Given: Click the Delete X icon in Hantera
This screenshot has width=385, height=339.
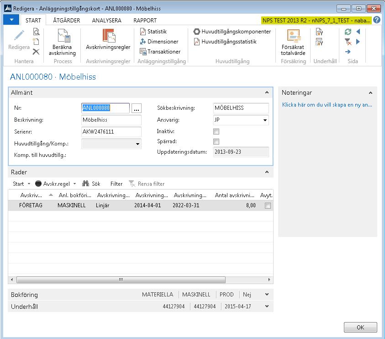Looking at the screenshot, I should 36,51.
